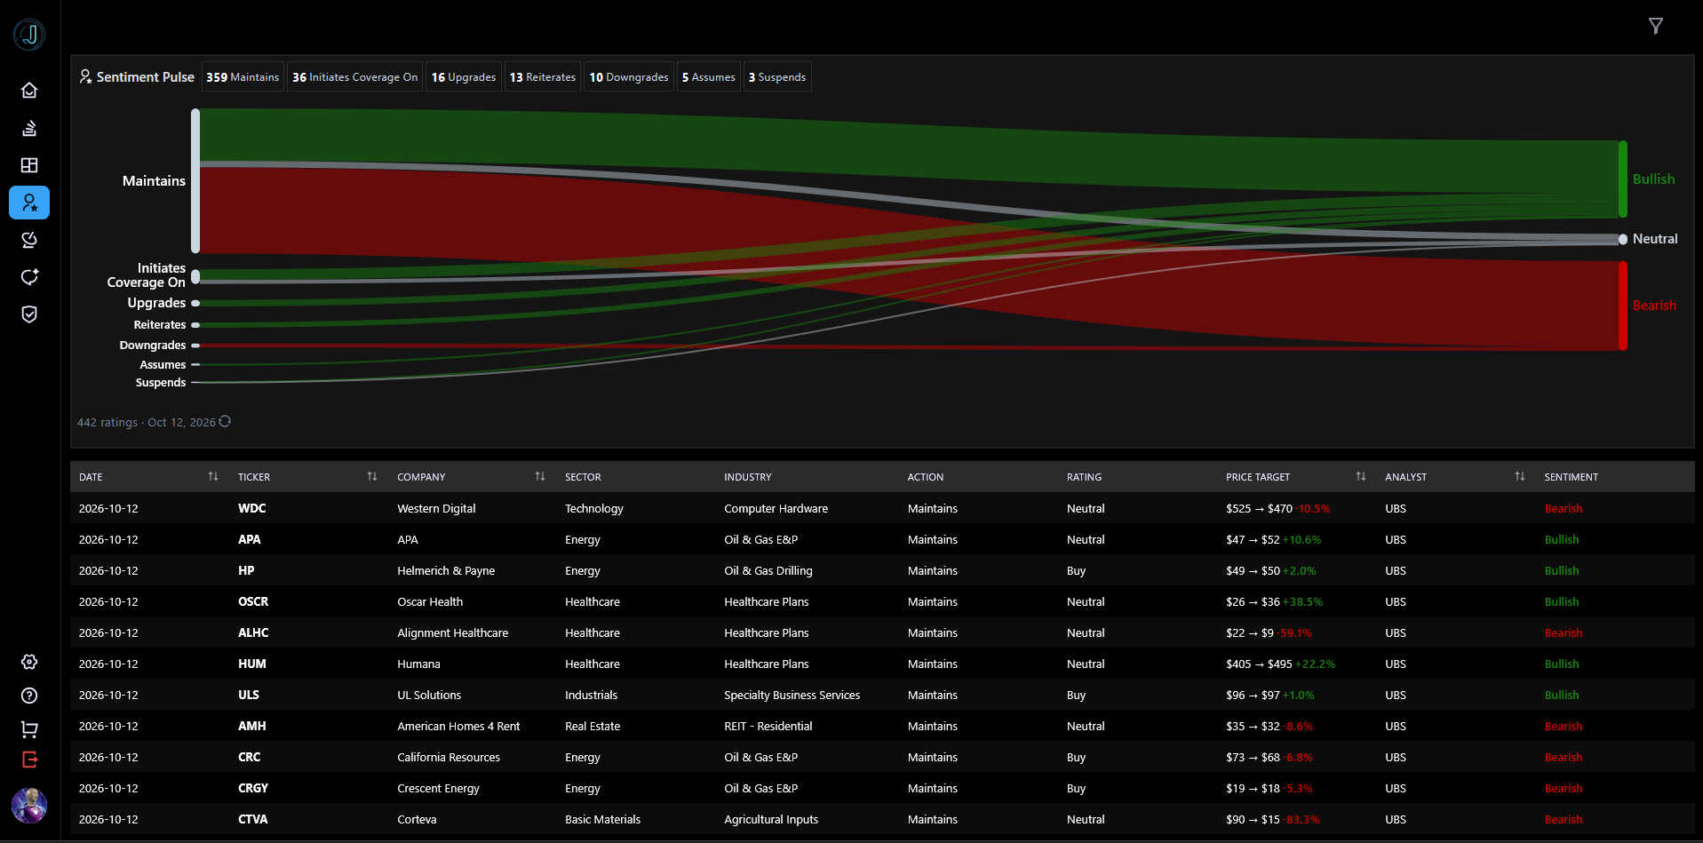Click the Industry column header
The width and height of the screenshot is (1703, 843).
(x=748, y=477)
